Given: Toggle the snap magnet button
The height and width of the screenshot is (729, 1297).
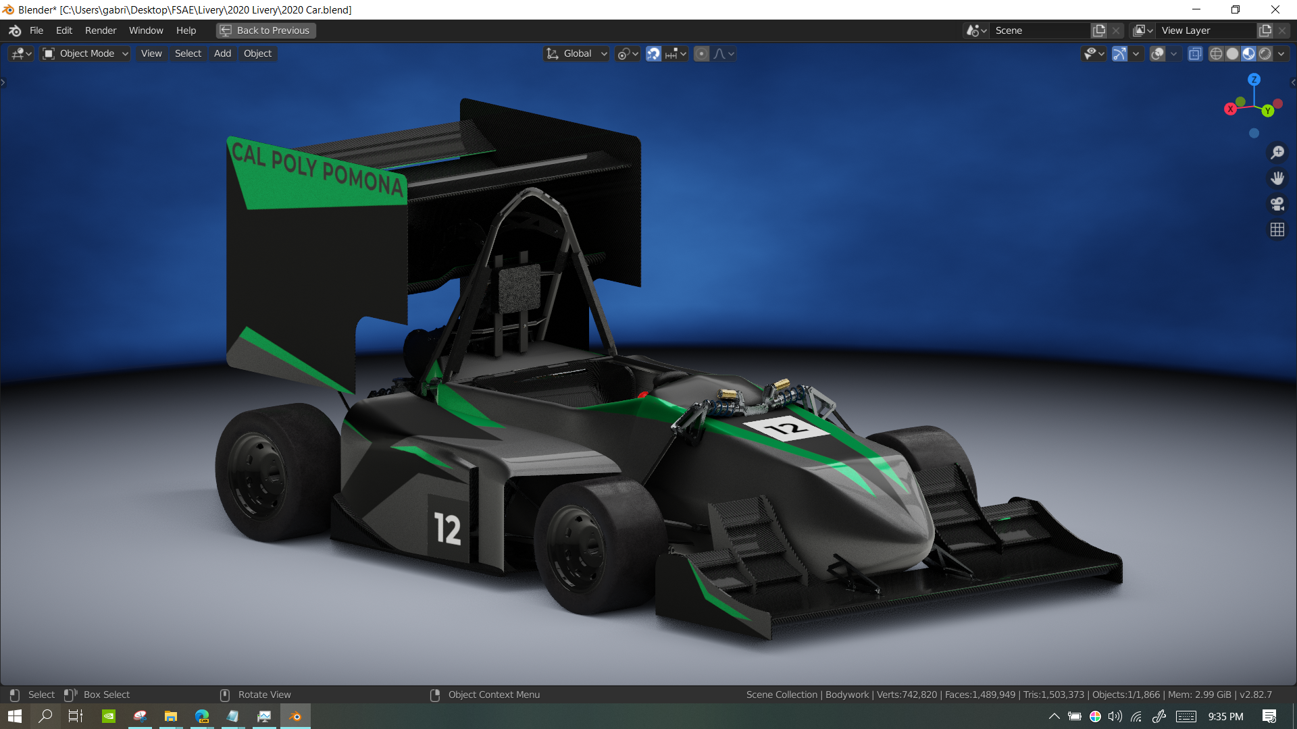Looking at the screenshot, I should (x=653, y=53).
